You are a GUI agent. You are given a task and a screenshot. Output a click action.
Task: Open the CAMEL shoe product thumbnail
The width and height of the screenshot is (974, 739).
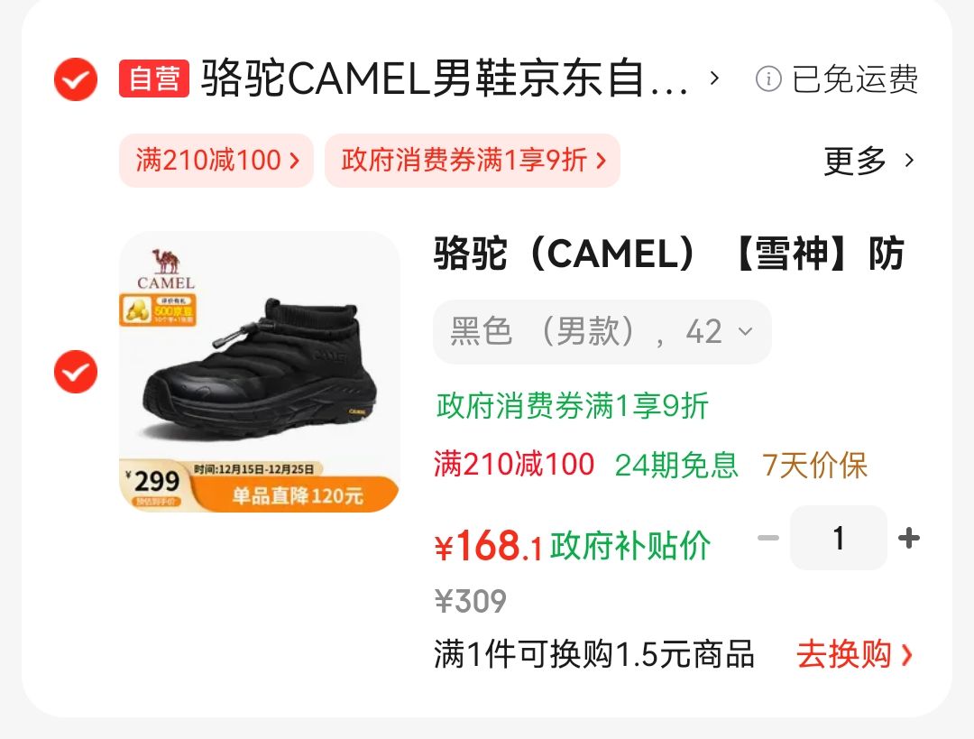pos(260,372)
